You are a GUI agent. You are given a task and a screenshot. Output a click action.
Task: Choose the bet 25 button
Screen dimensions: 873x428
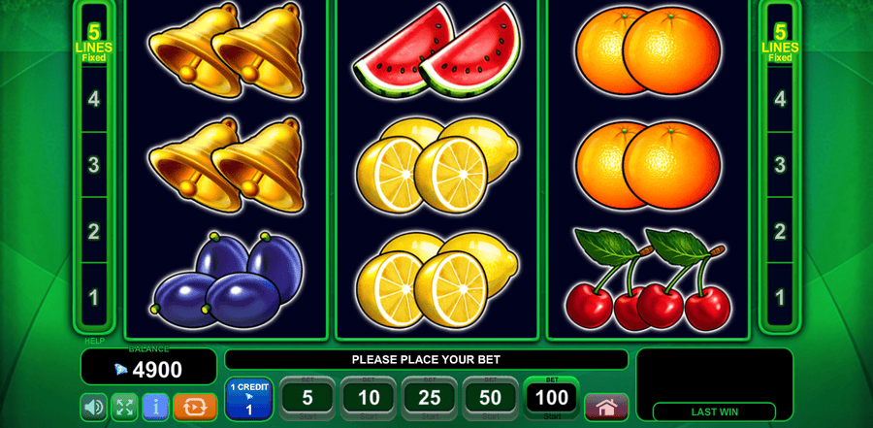pyautogui.click(x=430, y=399)
